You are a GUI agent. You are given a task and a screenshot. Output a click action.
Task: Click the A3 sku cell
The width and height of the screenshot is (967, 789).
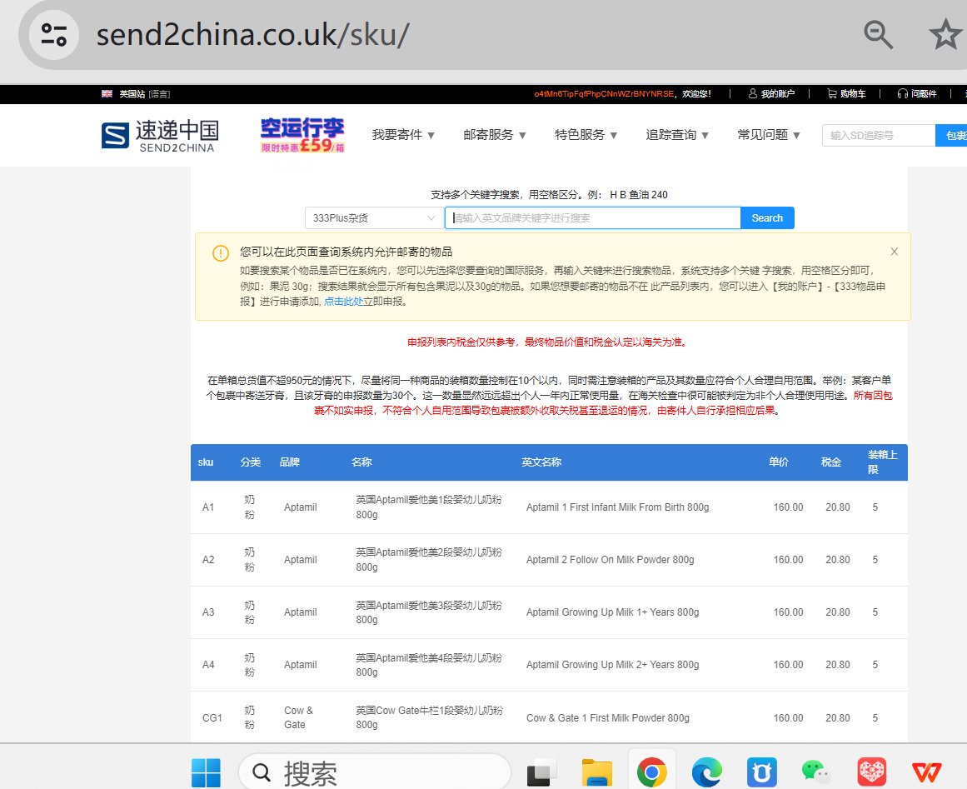click(x=208, y=612)
